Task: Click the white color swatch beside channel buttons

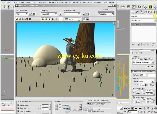Action: point(60,19)
